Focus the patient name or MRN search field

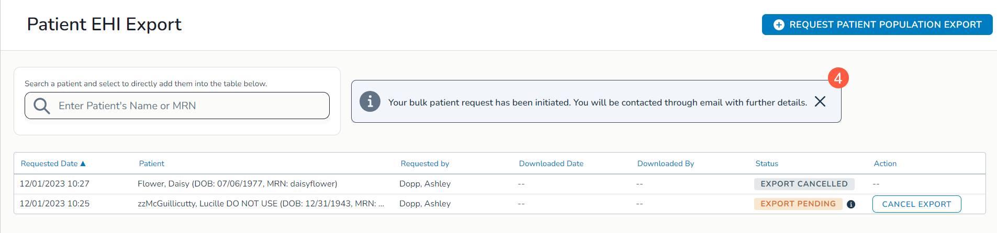coord(188,106)
